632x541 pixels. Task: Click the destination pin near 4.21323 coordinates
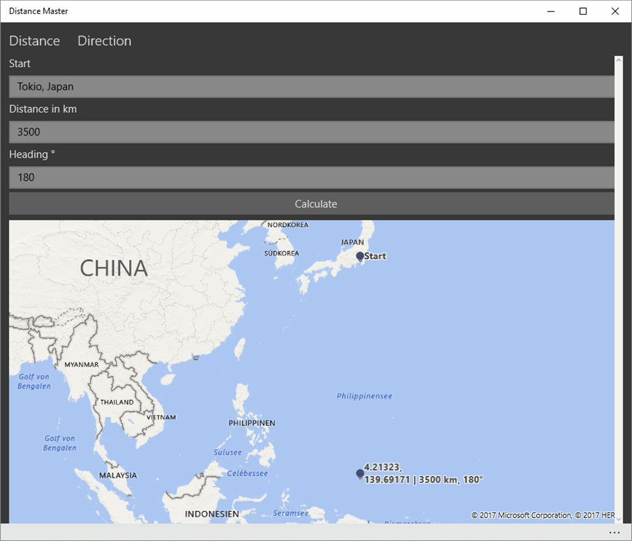tap(360, 474)
